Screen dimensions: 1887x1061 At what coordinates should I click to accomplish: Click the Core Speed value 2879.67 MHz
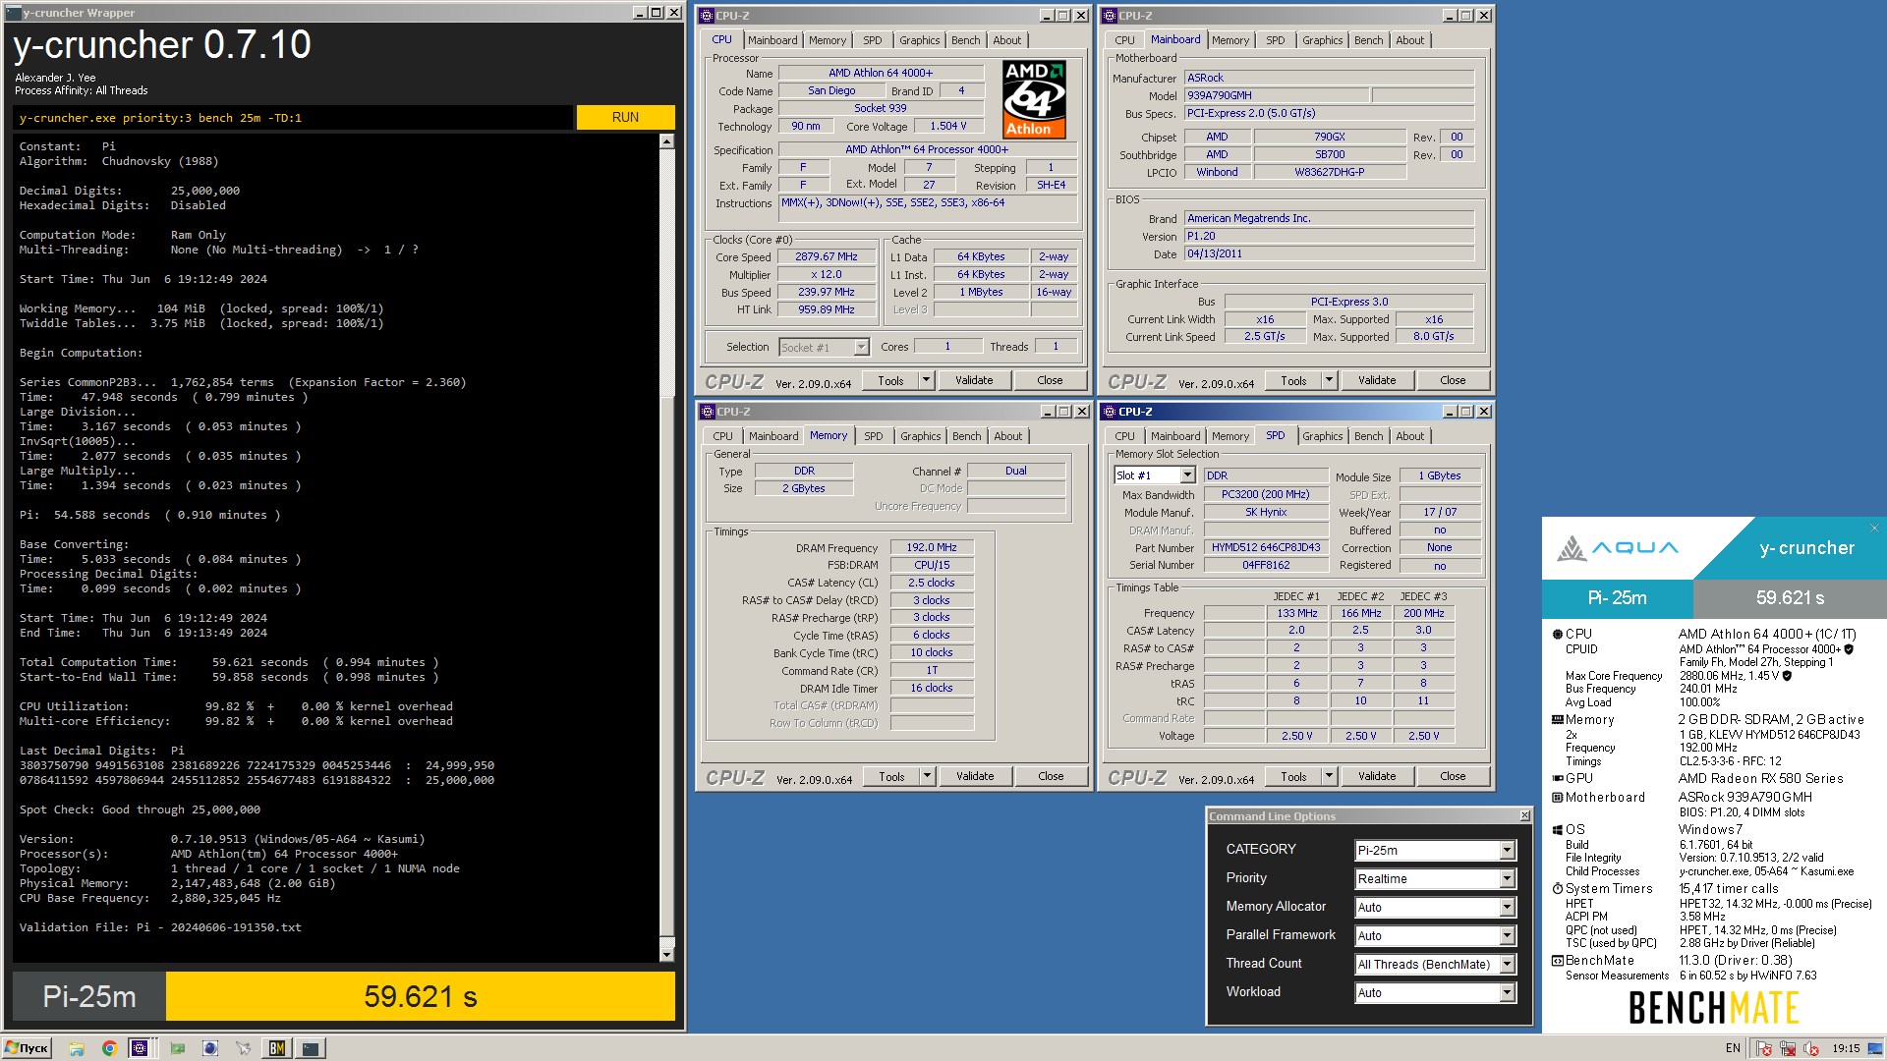click(x=827, y=256)
